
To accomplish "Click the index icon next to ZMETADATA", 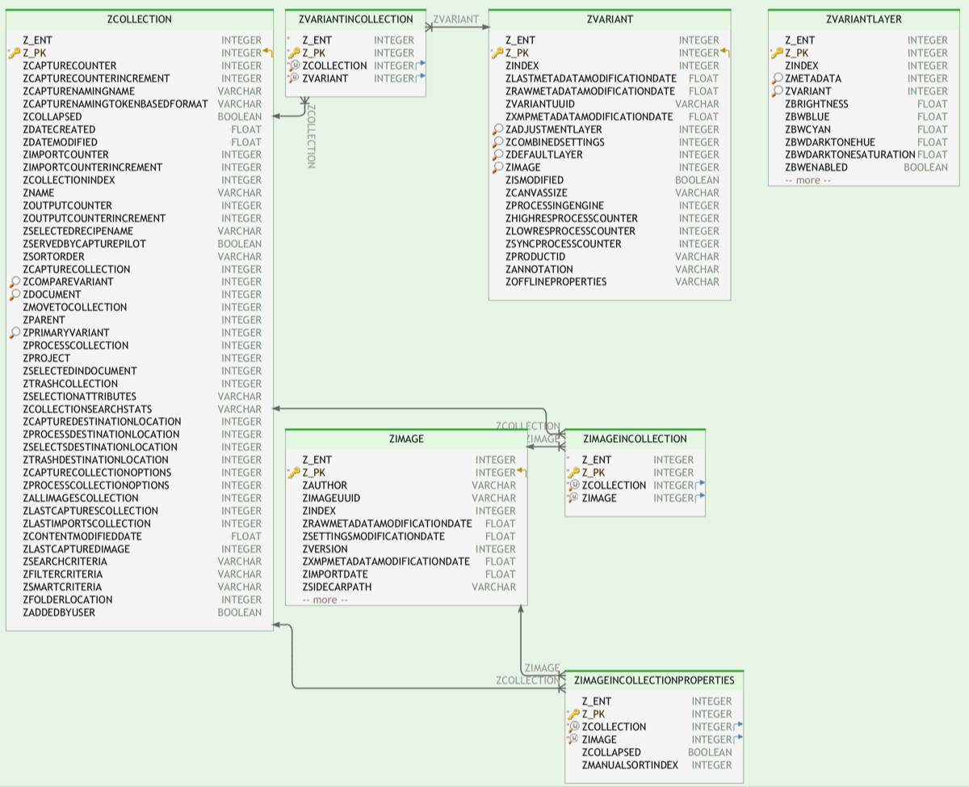I will point(777,78).
